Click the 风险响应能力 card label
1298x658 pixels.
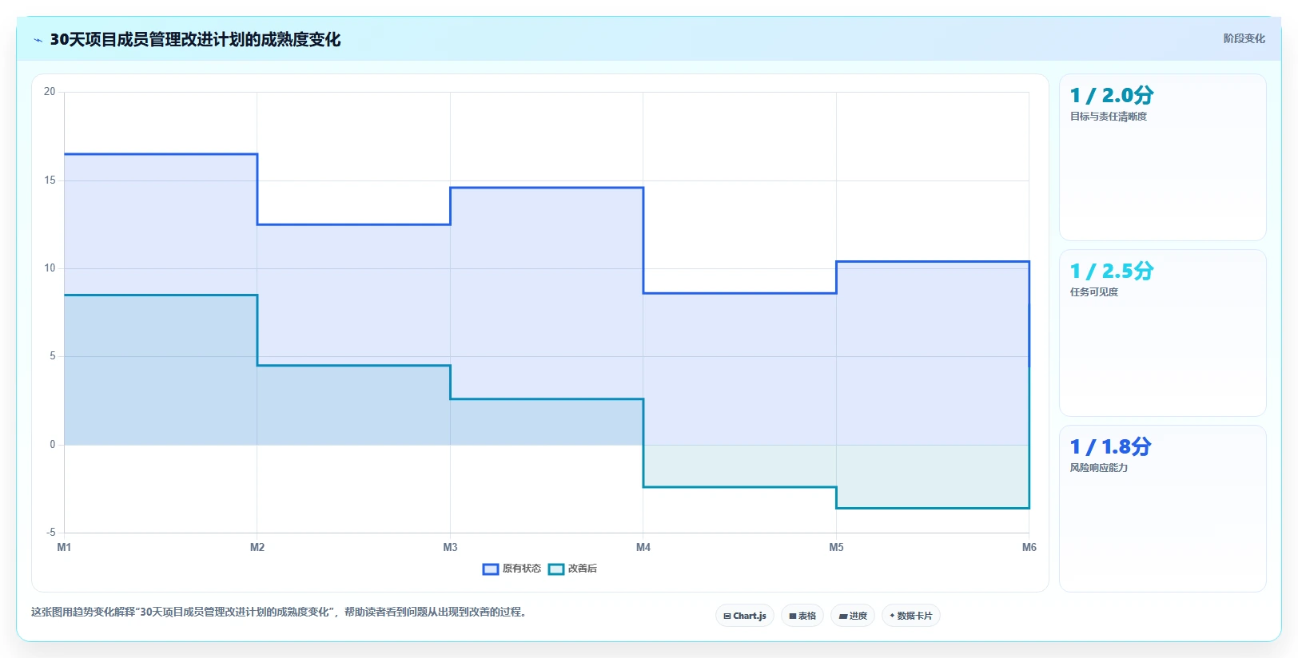[1099, 468]
